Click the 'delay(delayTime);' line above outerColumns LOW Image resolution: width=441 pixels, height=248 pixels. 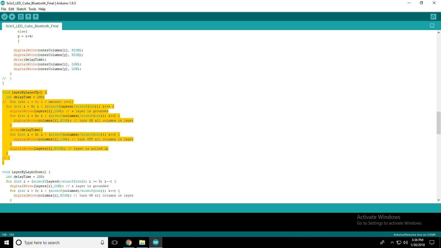click(30, 60)
